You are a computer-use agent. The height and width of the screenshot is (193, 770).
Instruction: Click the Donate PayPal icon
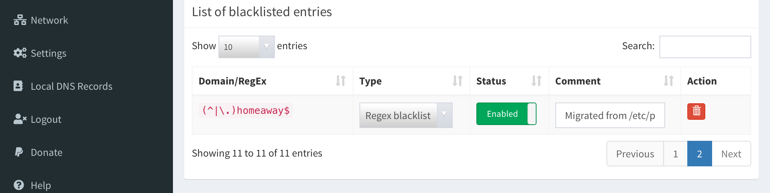(19, 152)
